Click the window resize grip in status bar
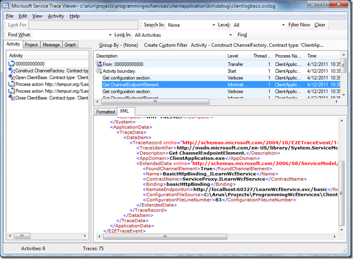Image resolution: width=353 pixels, height=259 pixels. click(x=345, y=251)
